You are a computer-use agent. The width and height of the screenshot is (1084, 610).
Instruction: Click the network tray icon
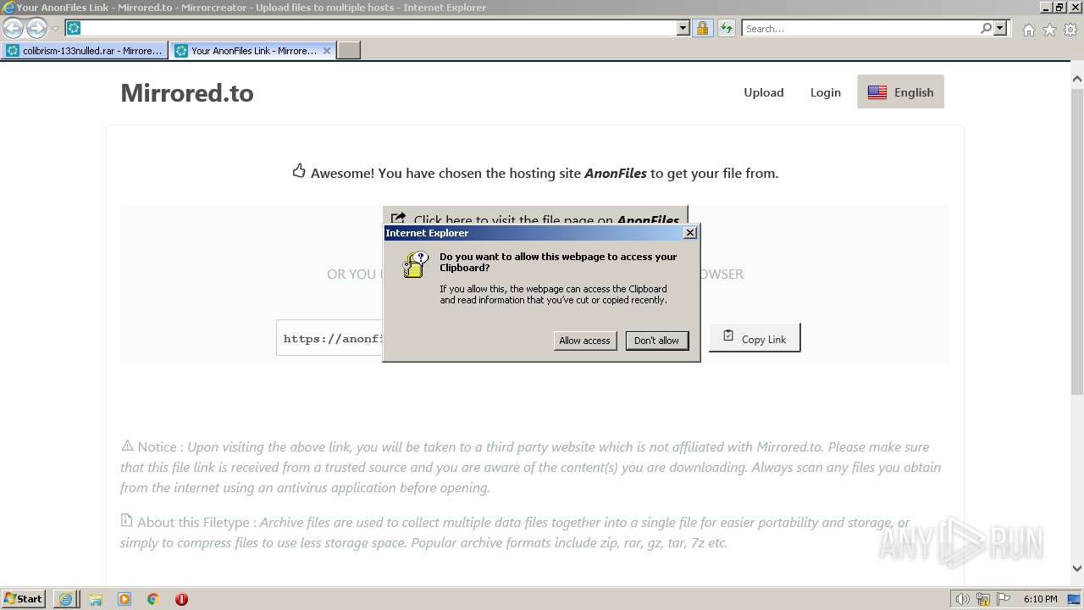click(x=983, y=599)
